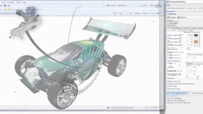The width and height of the screenshot is (203, 114).
Task: Toggle Back culling checkbox
Action: tap(168, 86)
